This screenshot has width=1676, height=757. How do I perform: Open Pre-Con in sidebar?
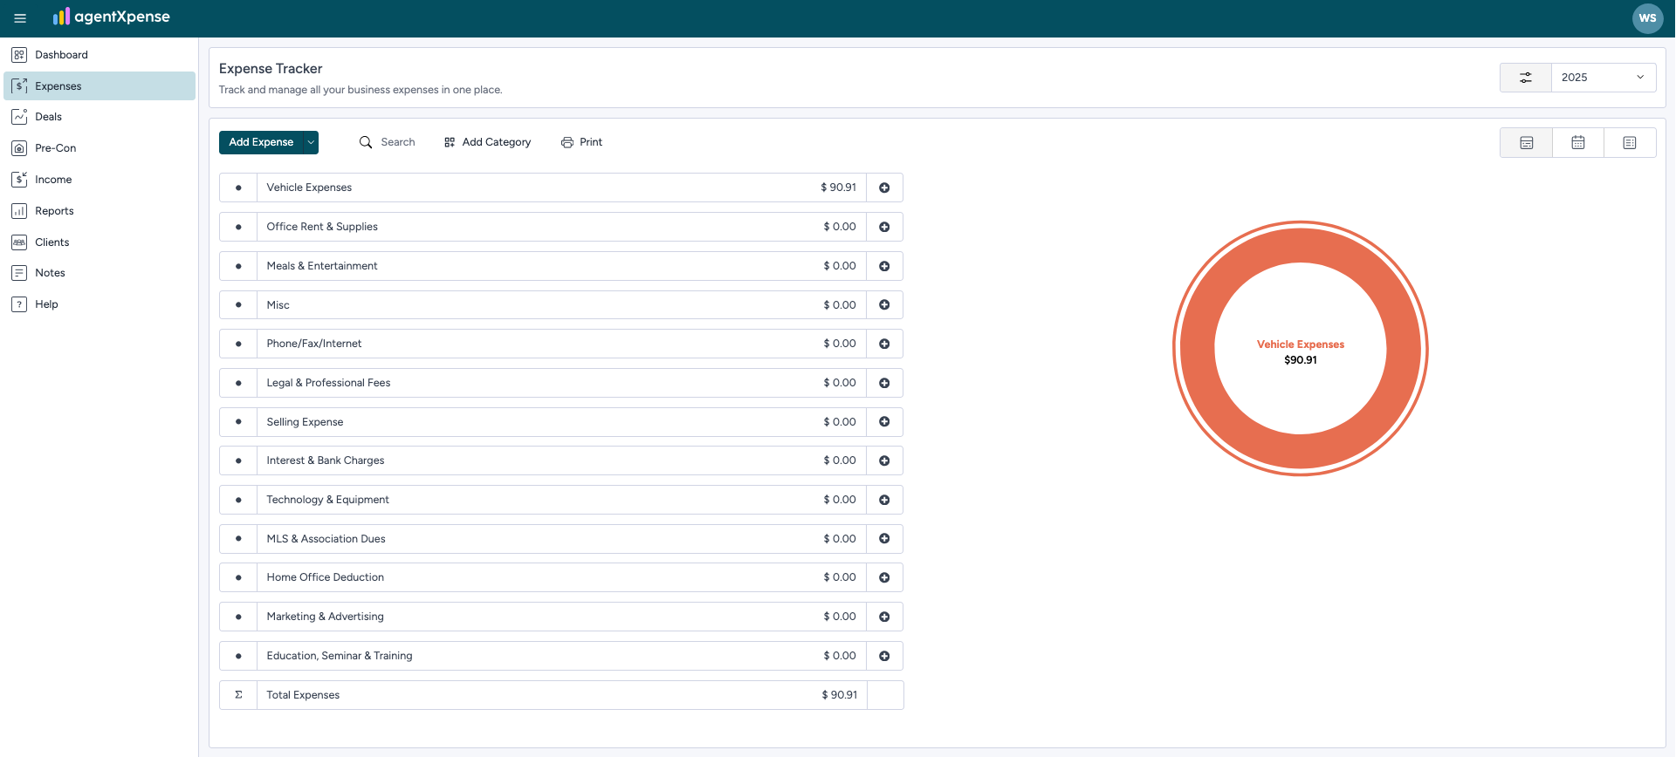(100, 148)
